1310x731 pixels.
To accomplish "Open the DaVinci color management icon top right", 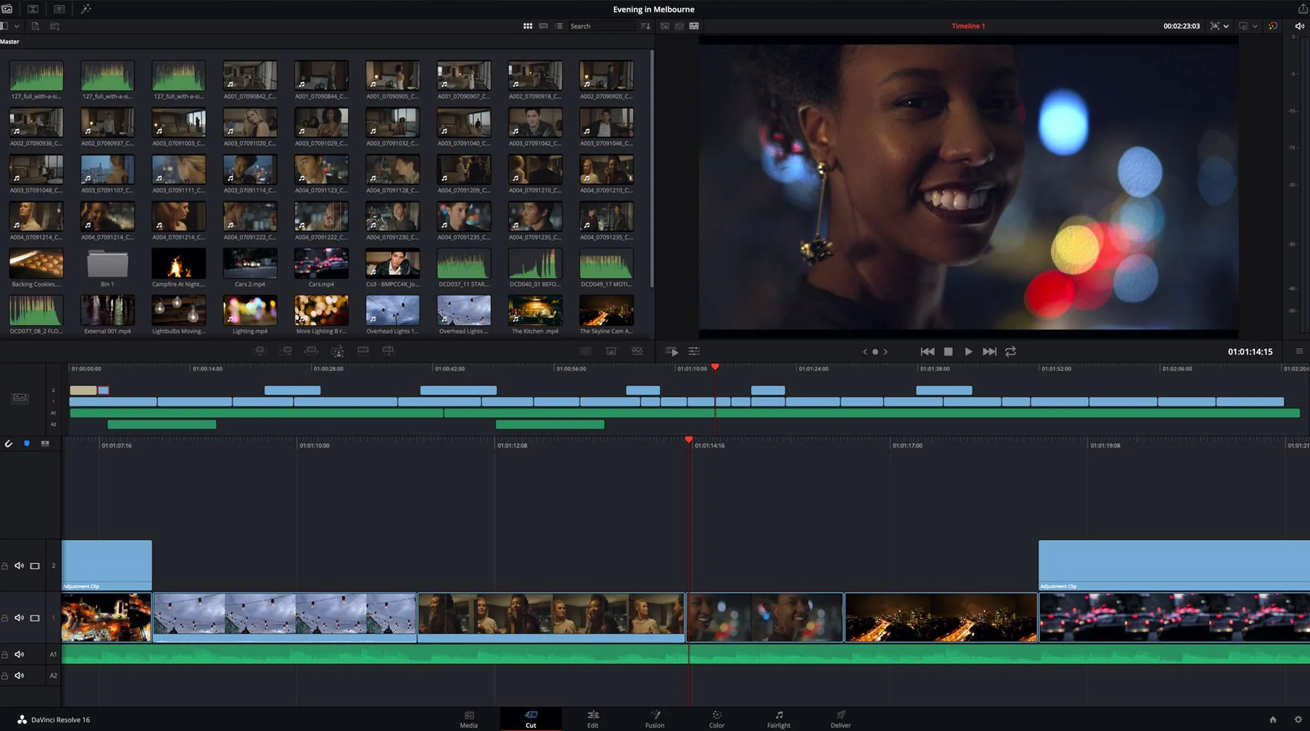I will pyautogui.click(x=1273, y=26).
